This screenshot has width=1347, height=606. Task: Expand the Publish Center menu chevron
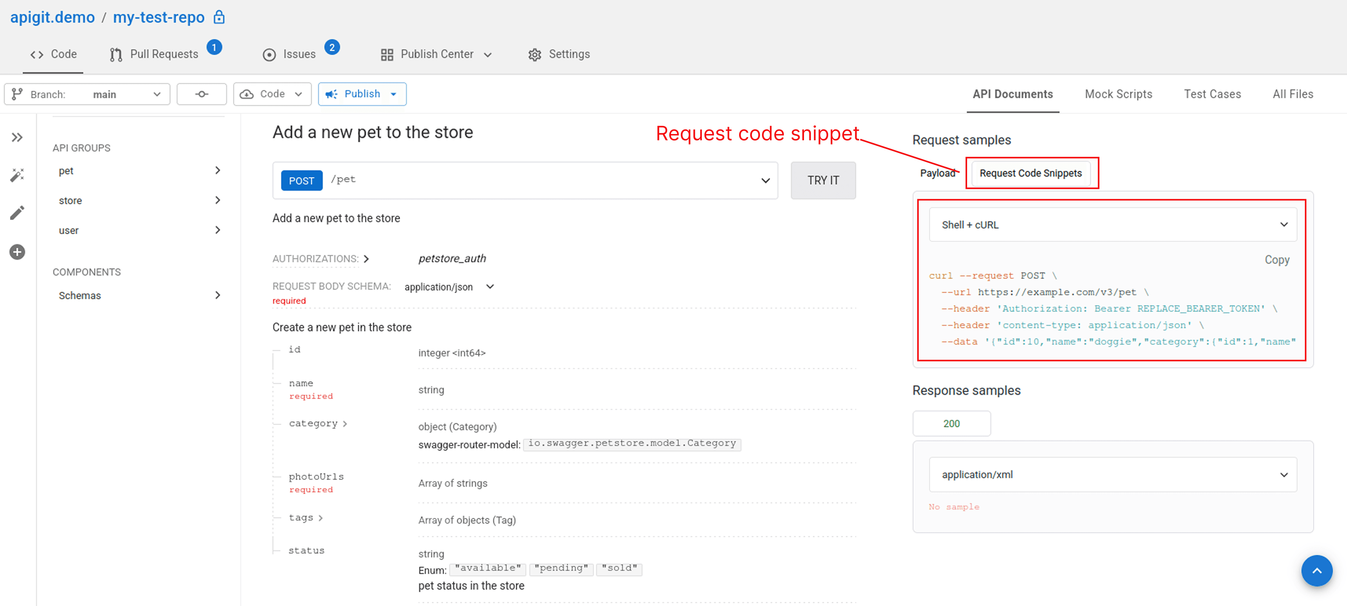tap(488, 55)
